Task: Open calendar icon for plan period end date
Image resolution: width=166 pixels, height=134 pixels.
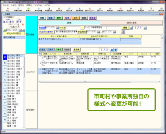Action: point(114,32)
